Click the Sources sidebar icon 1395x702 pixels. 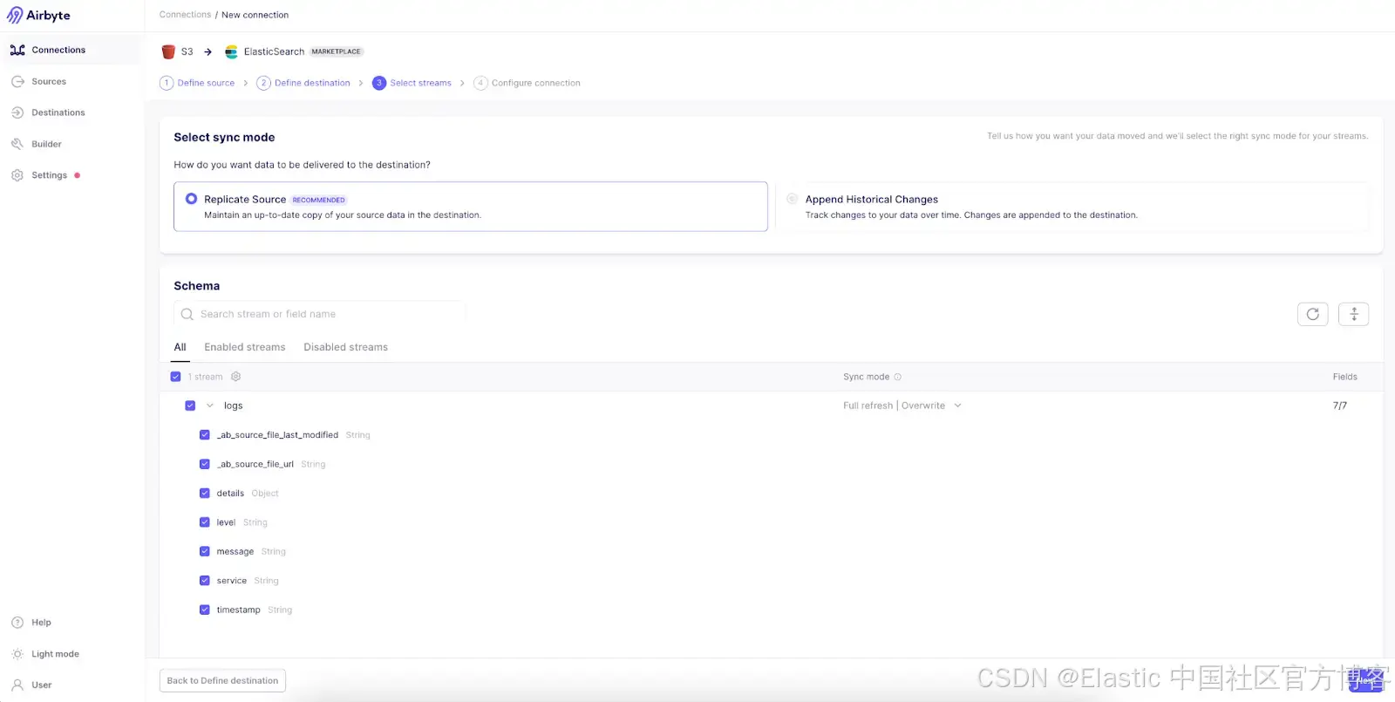point(17,81)
